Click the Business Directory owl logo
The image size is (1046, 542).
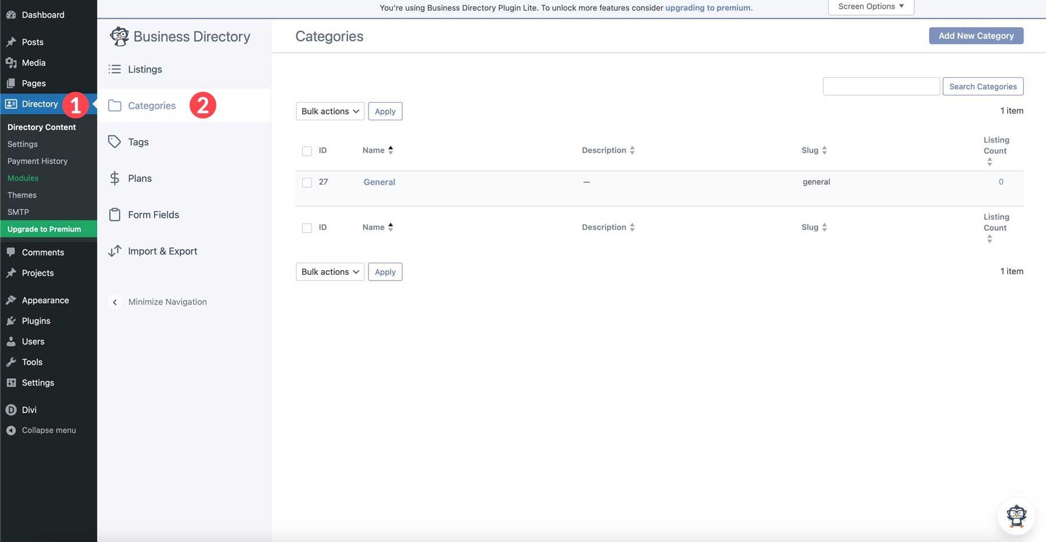[120, 35]
